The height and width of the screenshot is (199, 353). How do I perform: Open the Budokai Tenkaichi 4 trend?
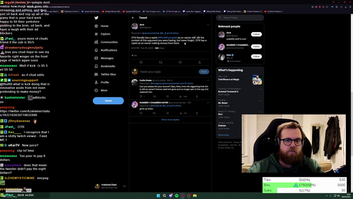tap(228, 92)
